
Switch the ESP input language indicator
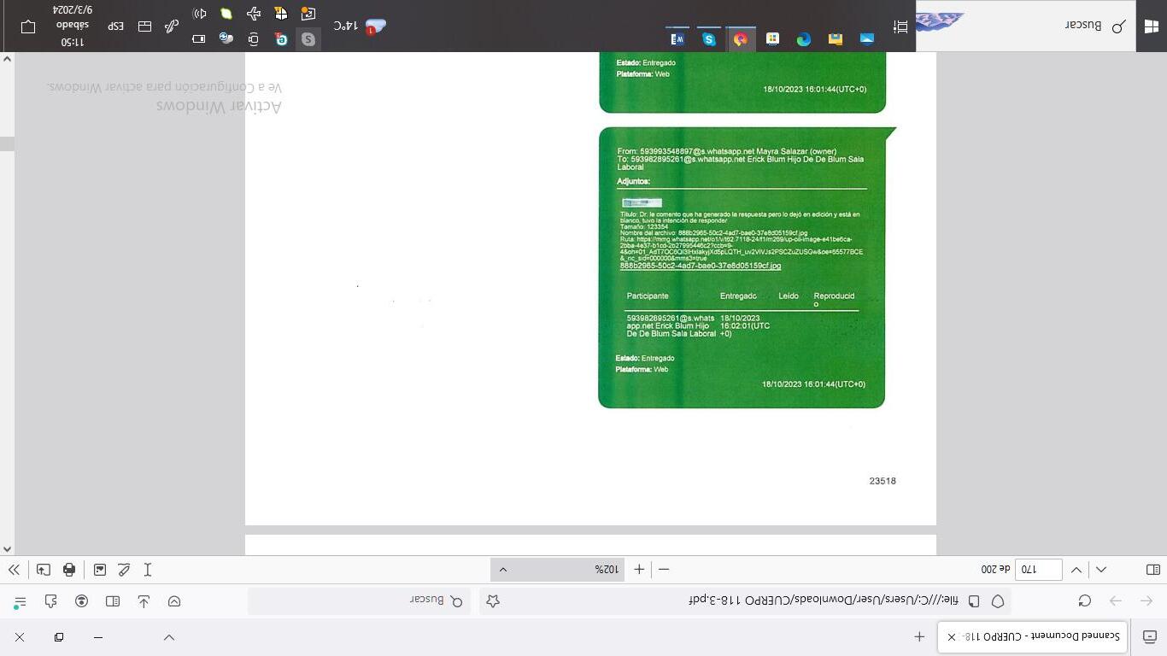(x=116, y=26)
